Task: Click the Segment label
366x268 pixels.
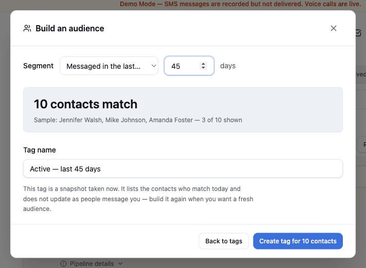Action: (38, 66)
